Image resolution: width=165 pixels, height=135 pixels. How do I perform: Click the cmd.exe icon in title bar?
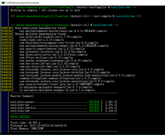coord(3,3)
